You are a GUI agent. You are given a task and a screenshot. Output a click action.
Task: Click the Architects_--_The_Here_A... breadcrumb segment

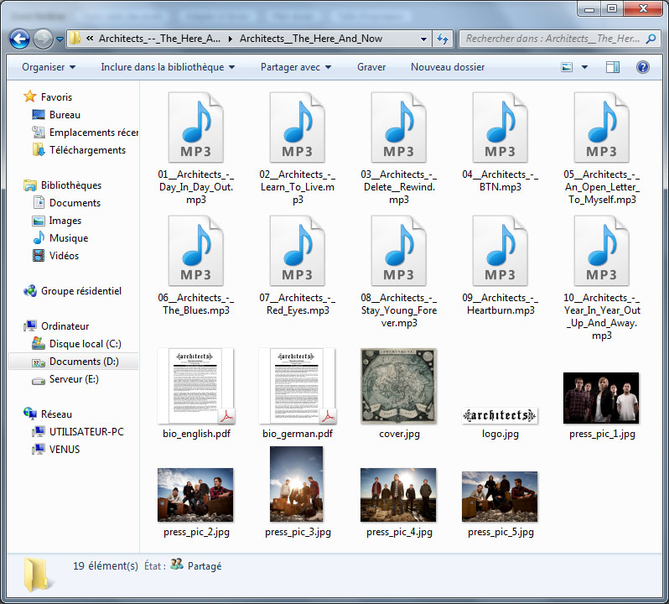(x=159, y=39)
